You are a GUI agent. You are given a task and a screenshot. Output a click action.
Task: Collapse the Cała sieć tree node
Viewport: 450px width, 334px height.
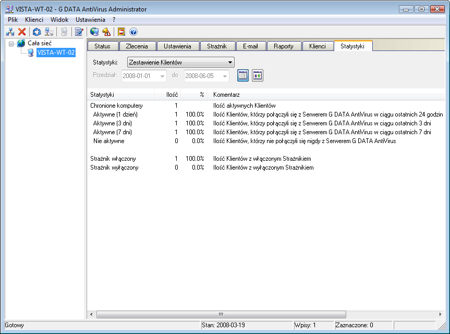click(11, 44)
